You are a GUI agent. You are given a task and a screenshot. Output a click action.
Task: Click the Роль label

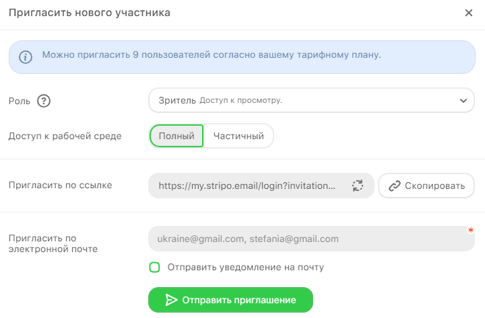pyautogui.click(x=19, y=102)
